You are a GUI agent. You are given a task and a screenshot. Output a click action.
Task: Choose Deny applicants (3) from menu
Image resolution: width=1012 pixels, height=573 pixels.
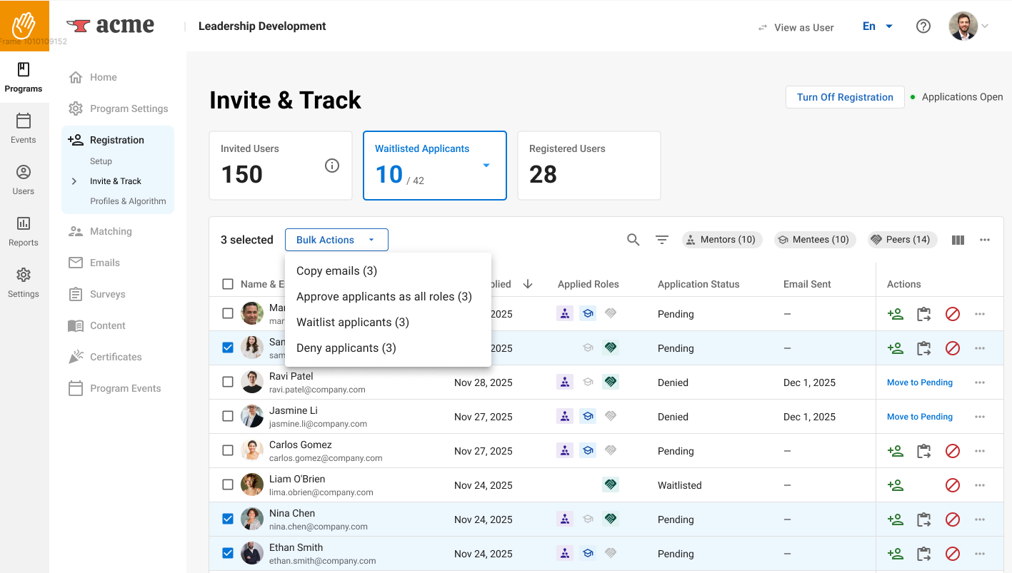[x=346, y=348]
